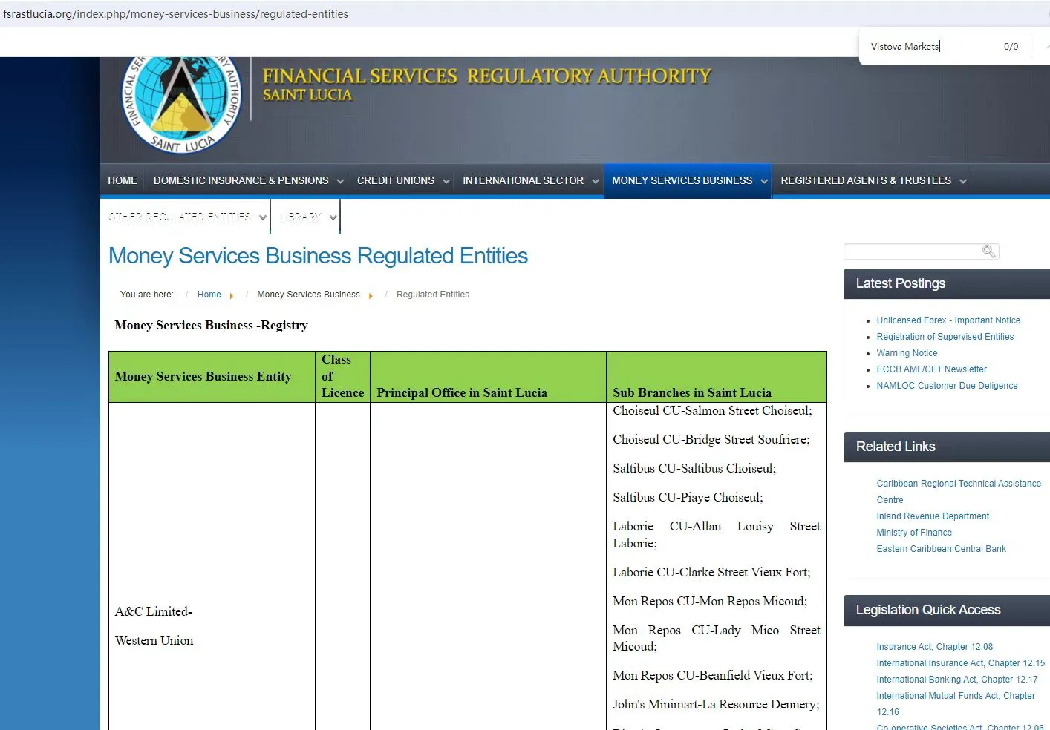Expand the International Sector menu chevron
This screenshot has height=730, width=1050.
click(596, 181)
